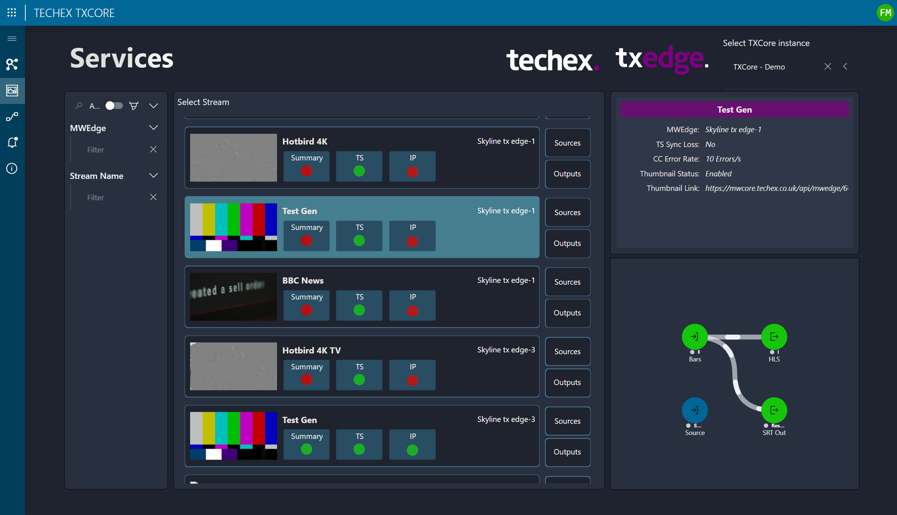This screenshot has height=515, width=897.
Task: Open Outputs for Test Gen edge-3
Action: pos(567,452)
